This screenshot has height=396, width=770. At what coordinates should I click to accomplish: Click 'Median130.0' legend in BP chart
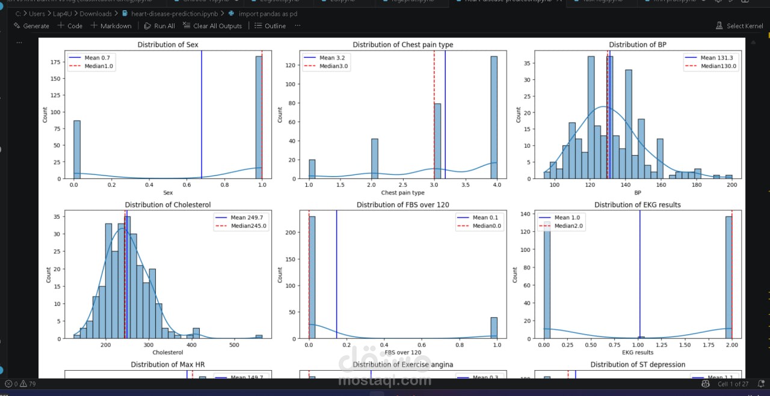718,66
